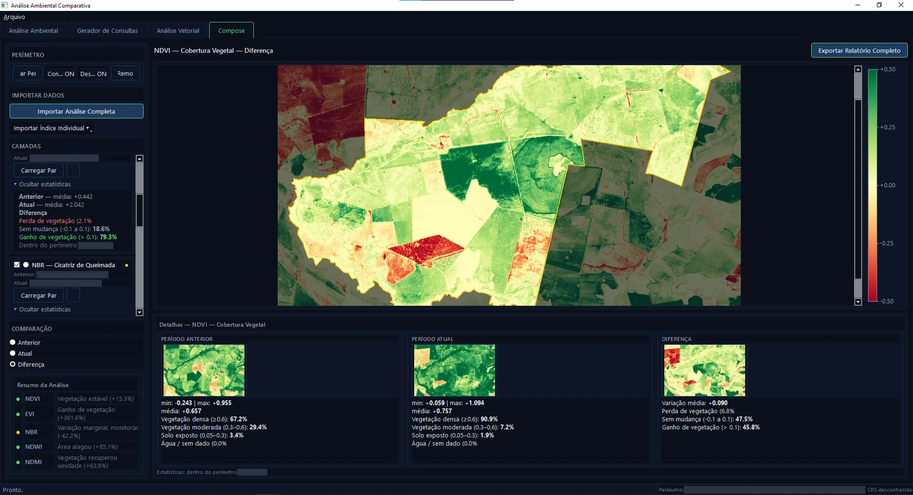
Task: Click the -0.50 color scale label
Action: (886, 301)
